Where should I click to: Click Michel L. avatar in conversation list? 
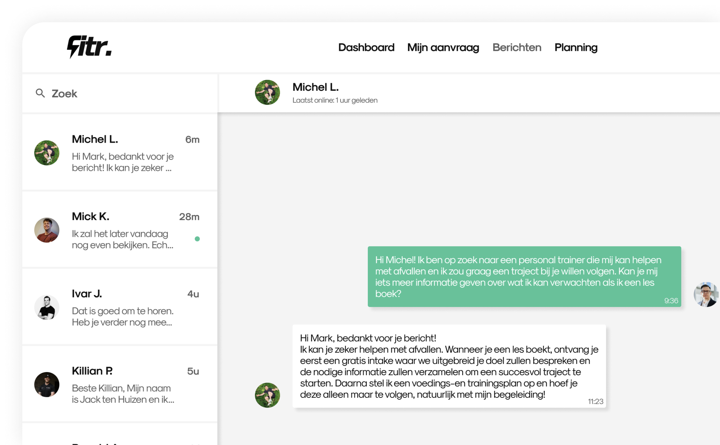(47, 153)
